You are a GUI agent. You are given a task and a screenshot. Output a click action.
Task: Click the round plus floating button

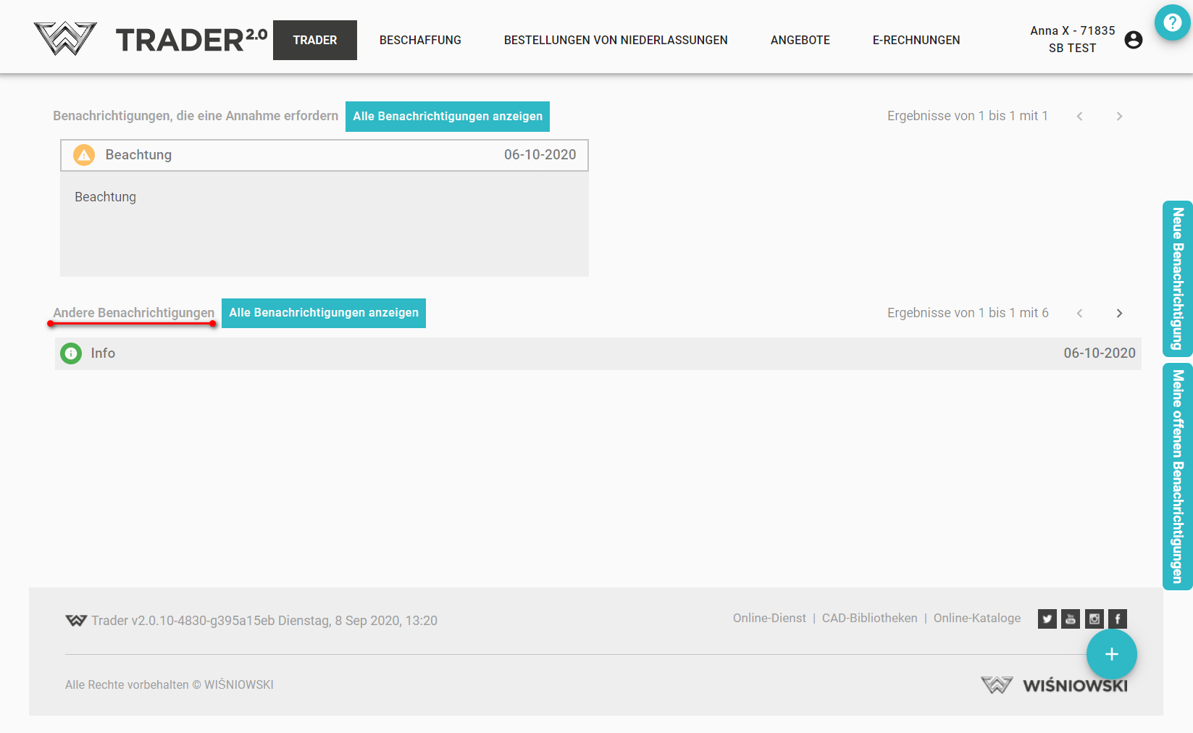coord(1111,654)
